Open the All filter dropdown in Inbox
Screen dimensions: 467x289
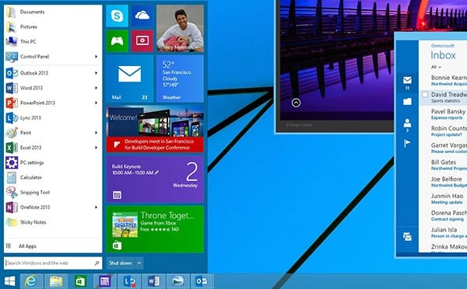point(436,67)
